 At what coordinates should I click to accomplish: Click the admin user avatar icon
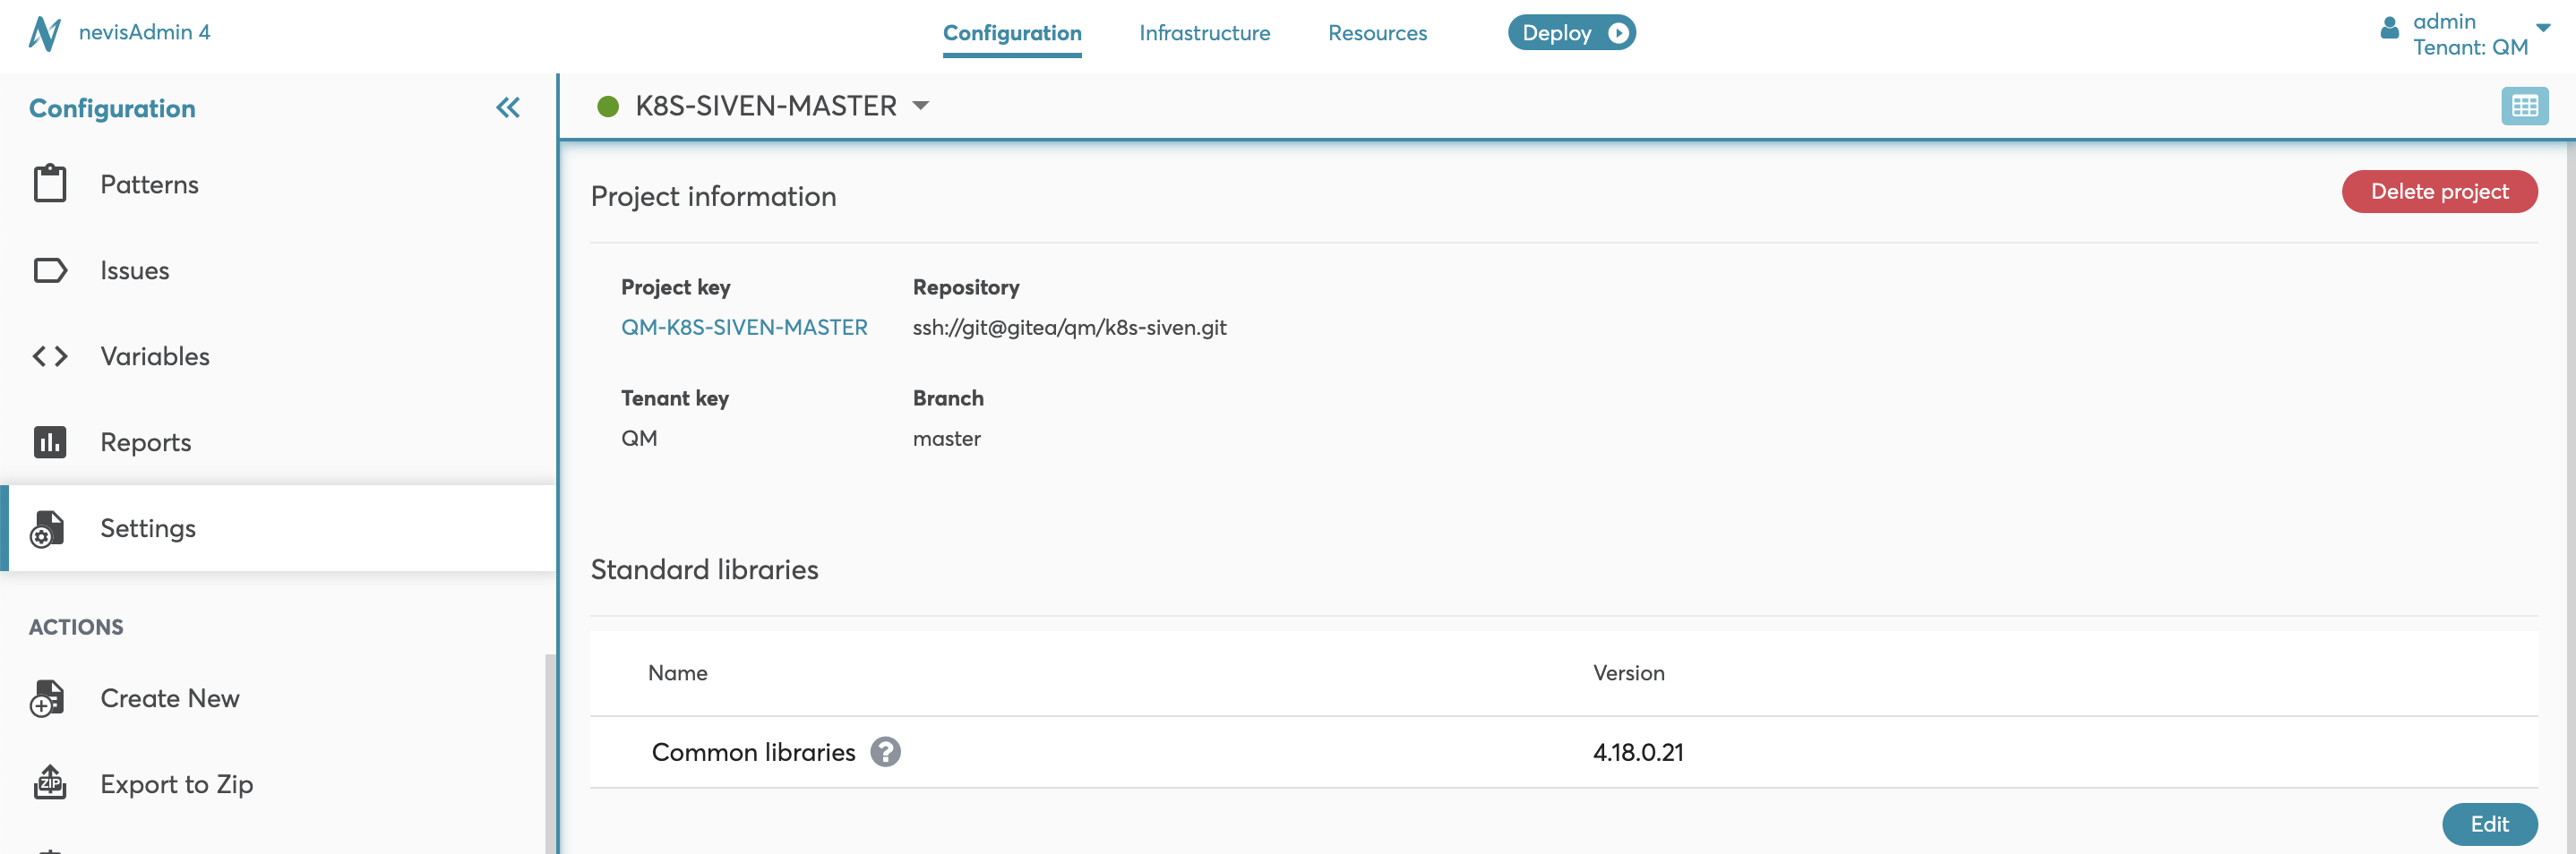point(2389,28)
